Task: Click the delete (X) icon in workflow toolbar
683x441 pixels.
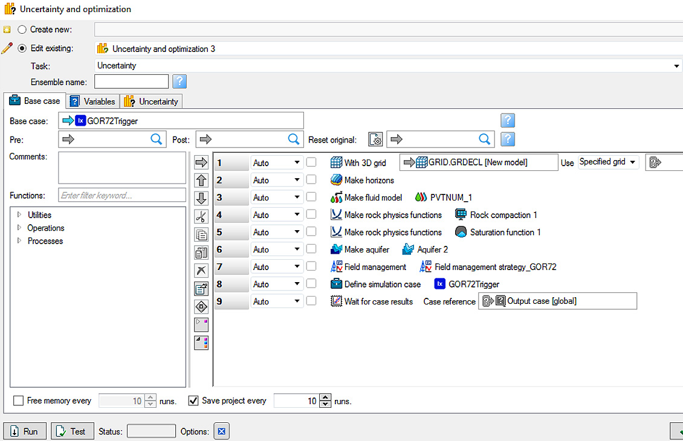Action: (201, 271)
